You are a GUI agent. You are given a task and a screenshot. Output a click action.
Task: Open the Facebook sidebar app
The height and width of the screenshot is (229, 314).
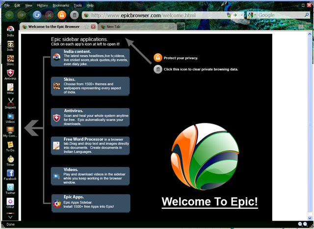[10, 175]
